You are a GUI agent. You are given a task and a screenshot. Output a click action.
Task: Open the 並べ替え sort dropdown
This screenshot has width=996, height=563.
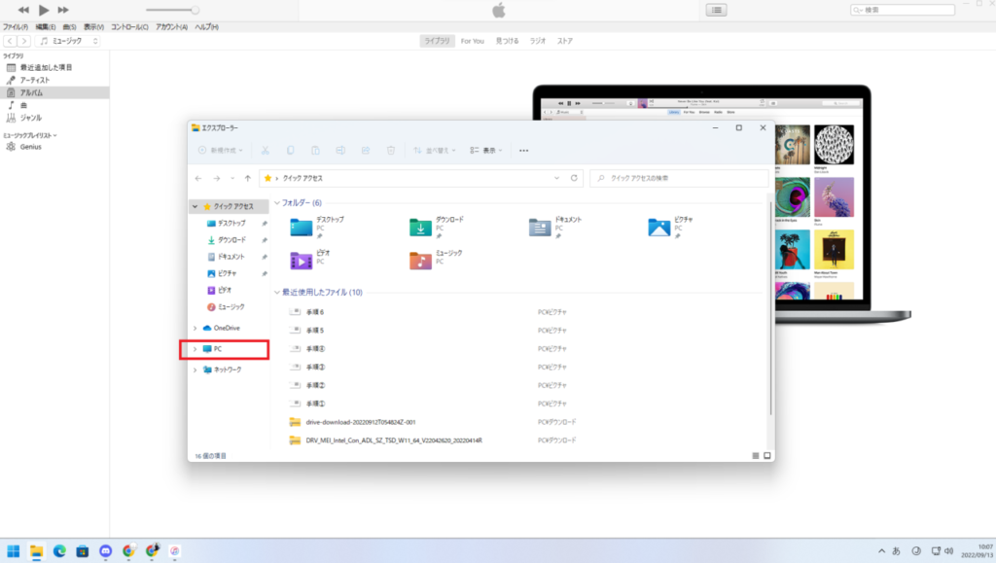coord(435,151)
